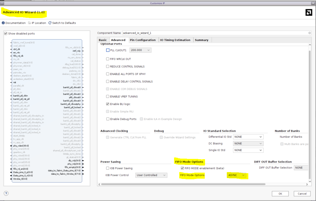Confirm settings with the OK button

coord(280,194)
